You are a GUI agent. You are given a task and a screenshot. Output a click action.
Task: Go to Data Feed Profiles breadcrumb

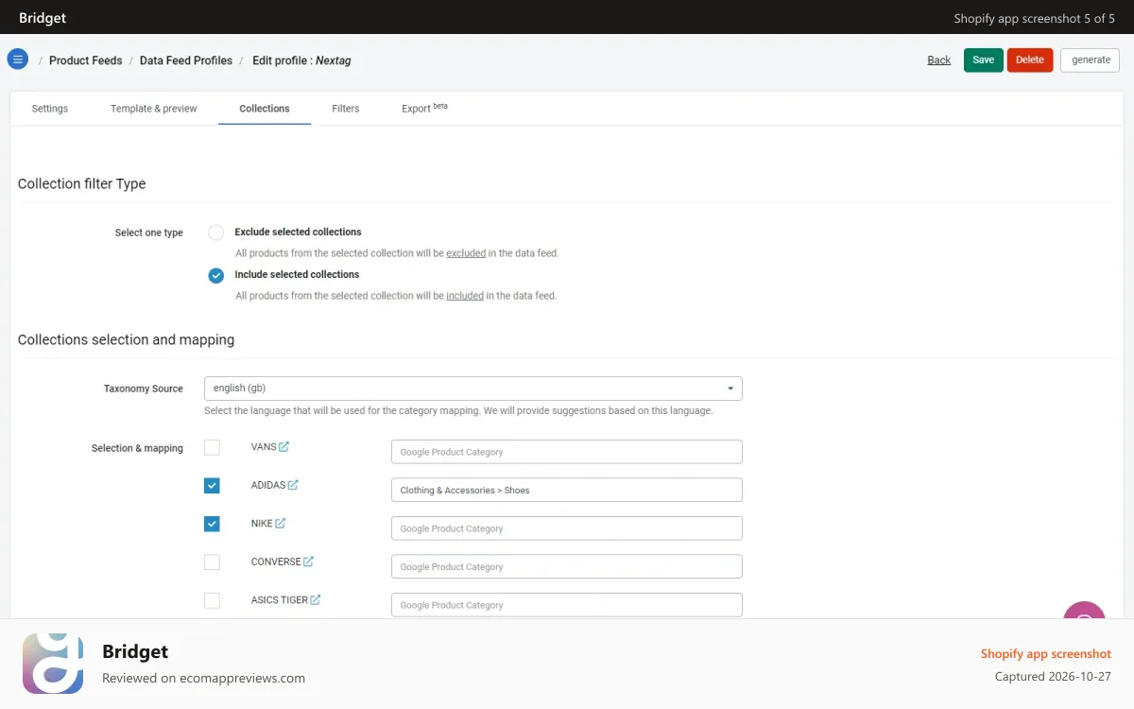186,61
